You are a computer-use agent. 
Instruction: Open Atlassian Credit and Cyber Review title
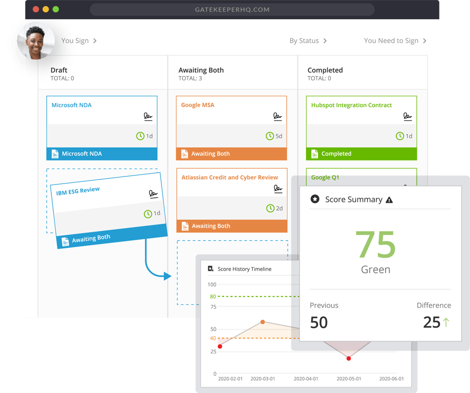click(230, 177)
